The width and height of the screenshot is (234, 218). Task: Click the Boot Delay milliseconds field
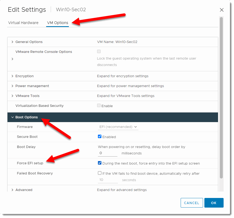(x=107, y=153)
